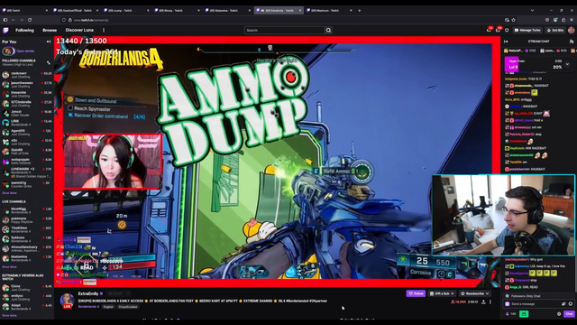Click the ExtraEmily channel name
The image size is (577, 325).
tap(88, 293)
